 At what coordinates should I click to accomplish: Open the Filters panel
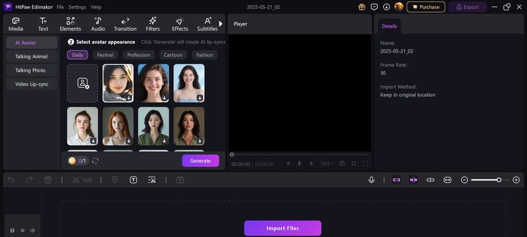coord(153,24)
